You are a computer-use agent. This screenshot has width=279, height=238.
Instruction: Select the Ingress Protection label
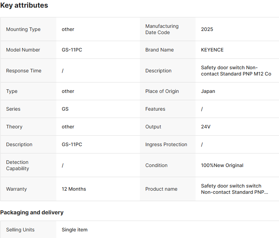[166, 144]
